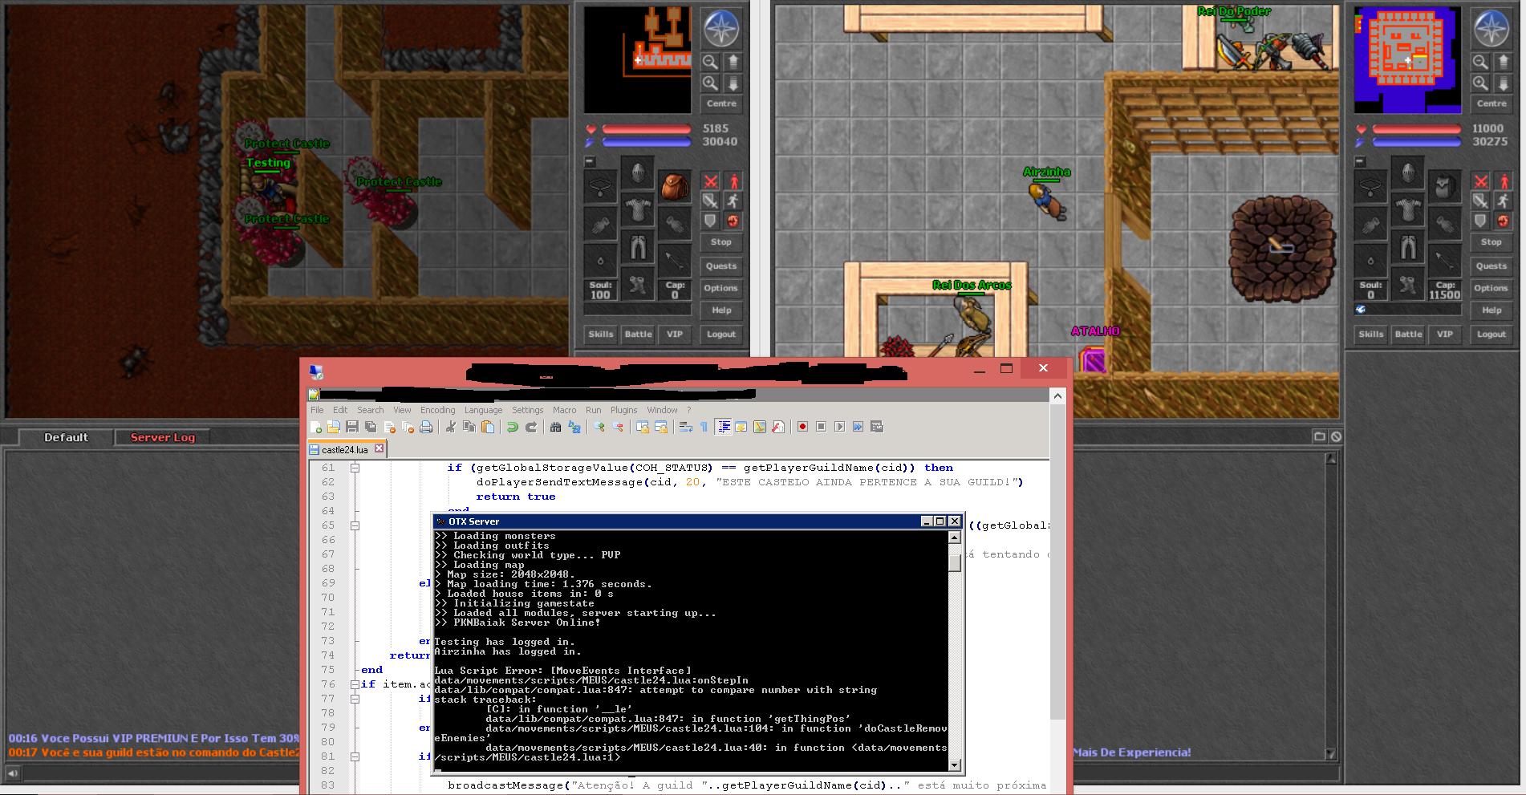This screenshot has width=1526, height=795.
Task: Close castle24.lua tab with red X
Action: click(379, 449)
